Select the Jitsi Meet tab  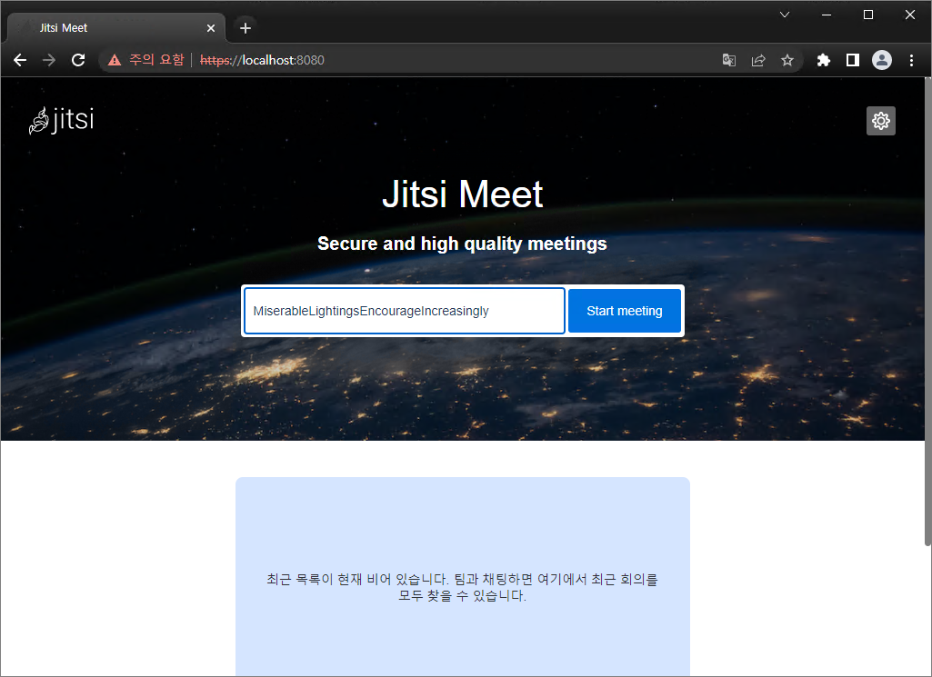[115, 28]
